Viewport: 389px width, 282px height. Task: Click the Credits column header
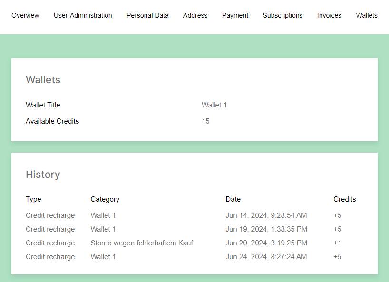pyautogui.click(x=344, y=199)
